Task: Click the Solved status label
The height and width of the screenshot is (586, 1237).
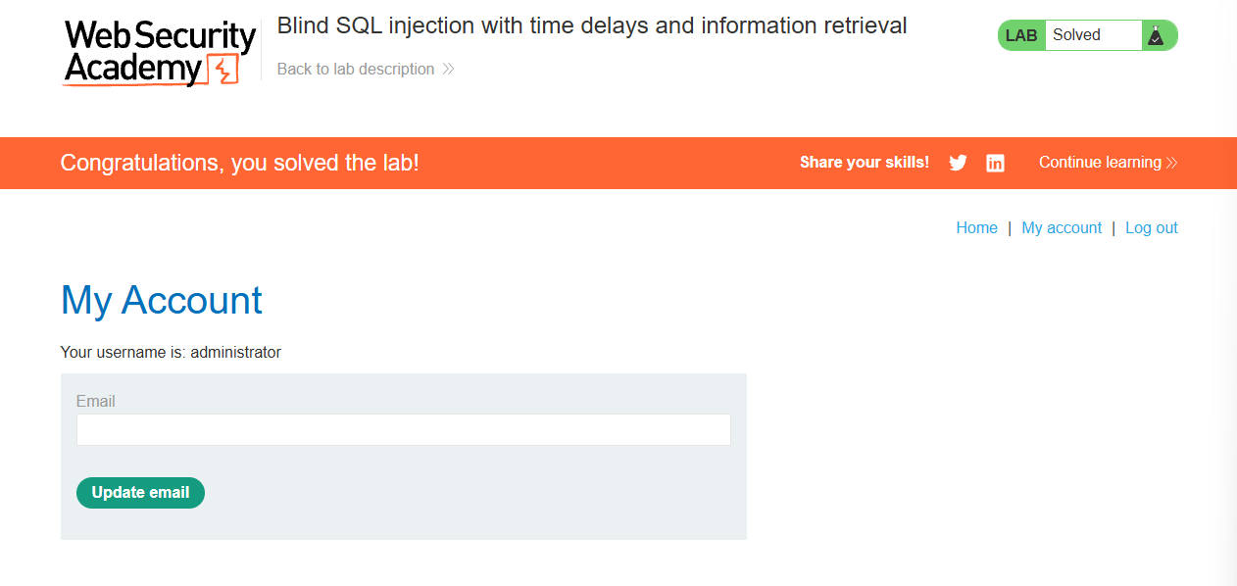Action: click(x=1076, y=35)
